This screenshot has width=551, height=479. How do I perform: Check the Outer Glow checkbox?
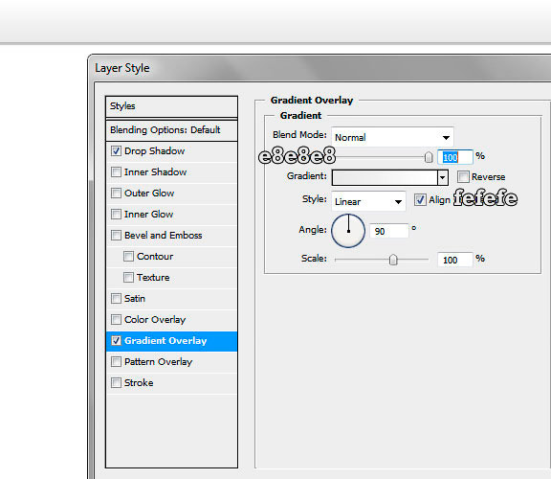pyautogui.click(x=116, y=194)
